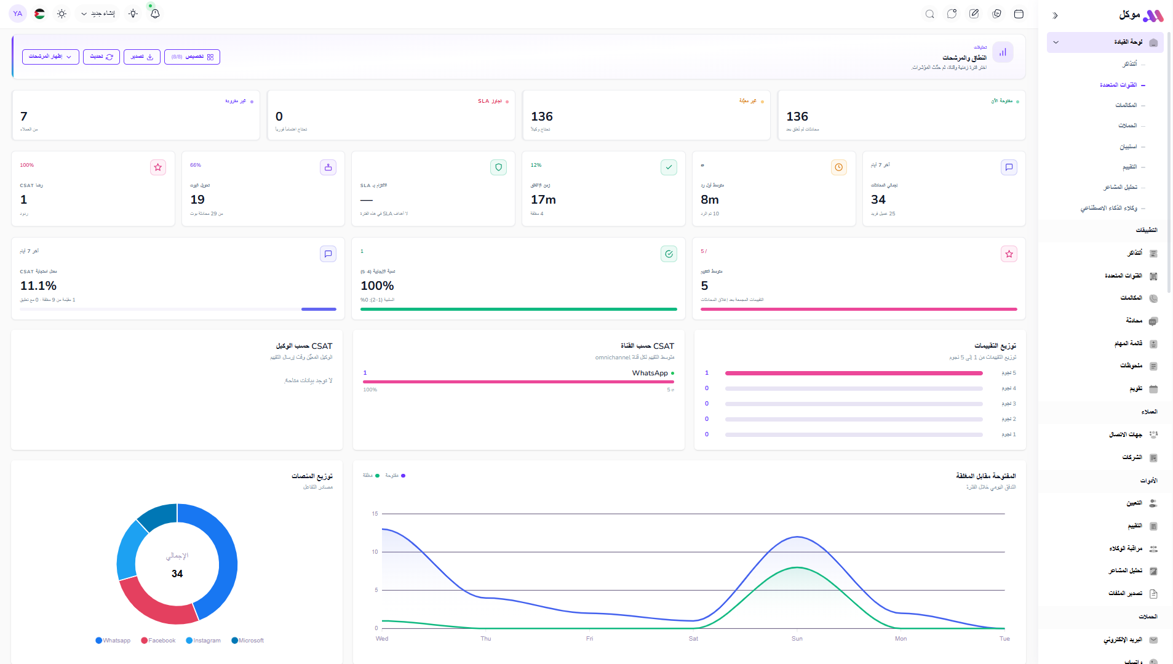Viewport: 1173px width, 664px height.
Task: Click the calendar icon in top bar
Action: coord(1019,14)
